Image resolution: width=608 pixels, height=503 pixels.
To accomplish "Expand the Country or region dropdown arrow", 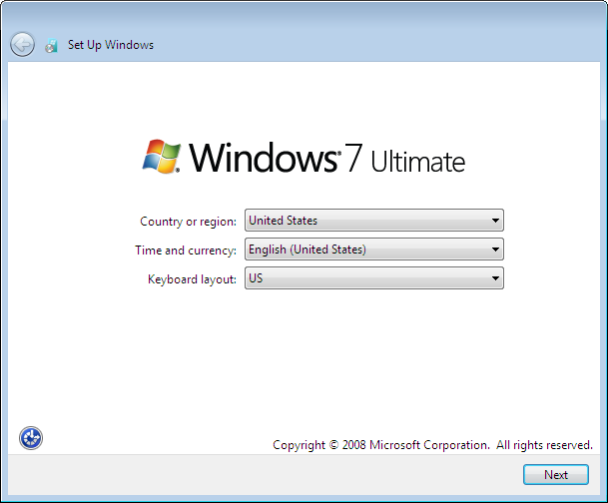I will [x=495, y=221].
